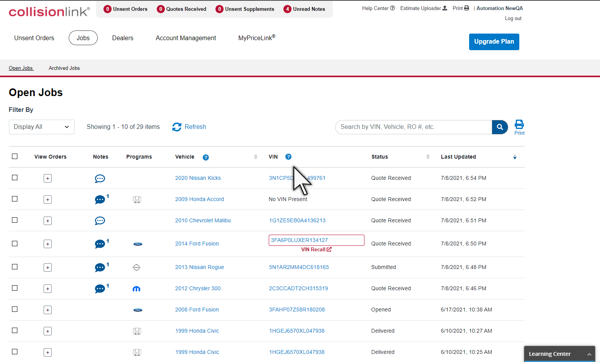Screen dimensions: 600x362
Task: Check the 6/10/2021 10:27 AM Honda Civic checkbox
Action: (15, 330)
